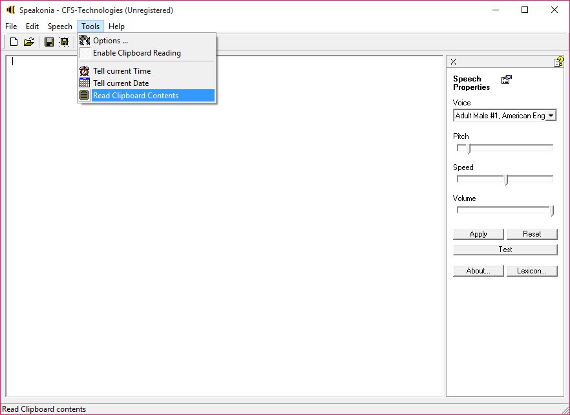This screenshot has height=415, width=570.
Task: Select Tell current Date
Action: 147,83
